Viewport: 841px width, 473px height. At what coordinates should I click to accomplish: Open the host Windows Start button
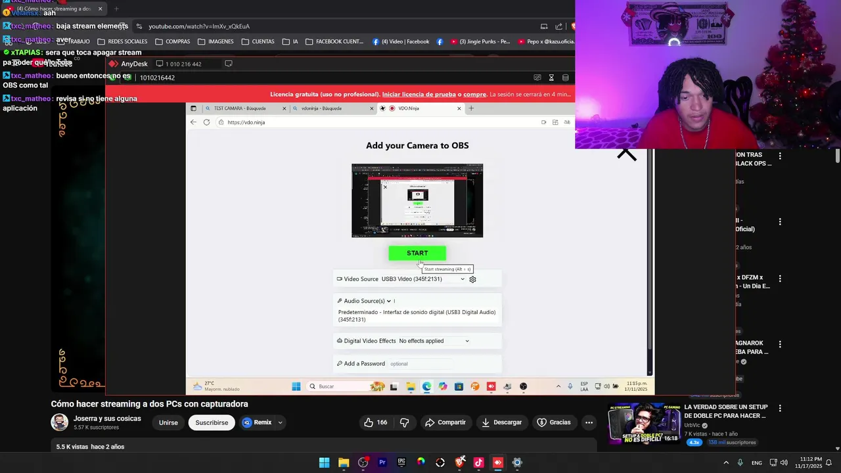pyautogui.click(x=324, y=462)
